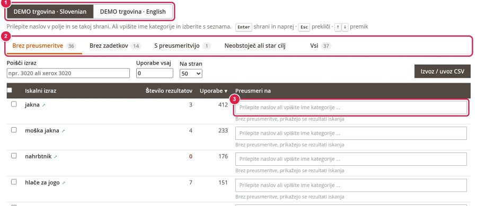Sort by Uporabe column arrow
Image resolution: width=477 pixels, height=206 pixels.
(x=226, y=91)
